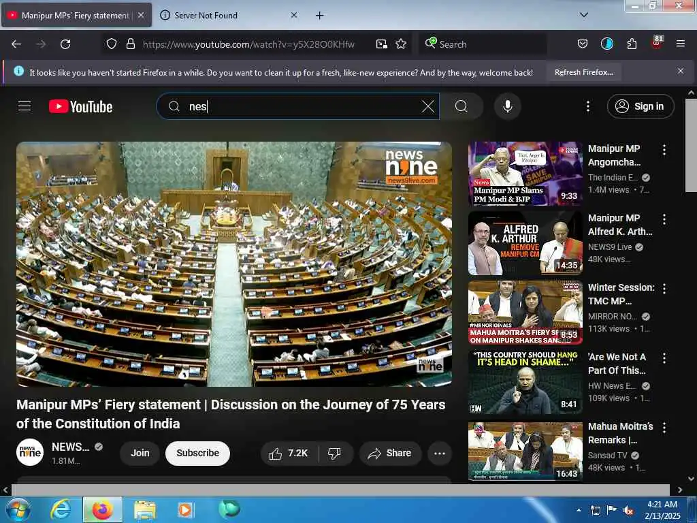Open options for Mahua Moitra's Remarks video
This screenshot has width=697, height=523.
(x=664, y=428)
